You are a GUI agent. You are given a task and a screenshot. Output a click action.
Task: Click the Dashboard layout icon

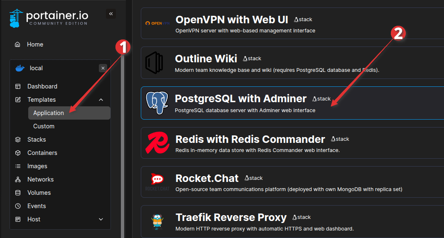pyautogui.click(x=18, y=86)
